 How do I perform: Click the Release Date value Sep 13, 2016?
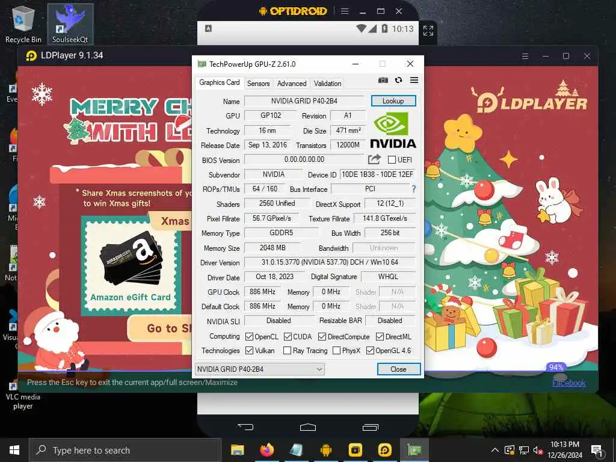coord(268,145)
